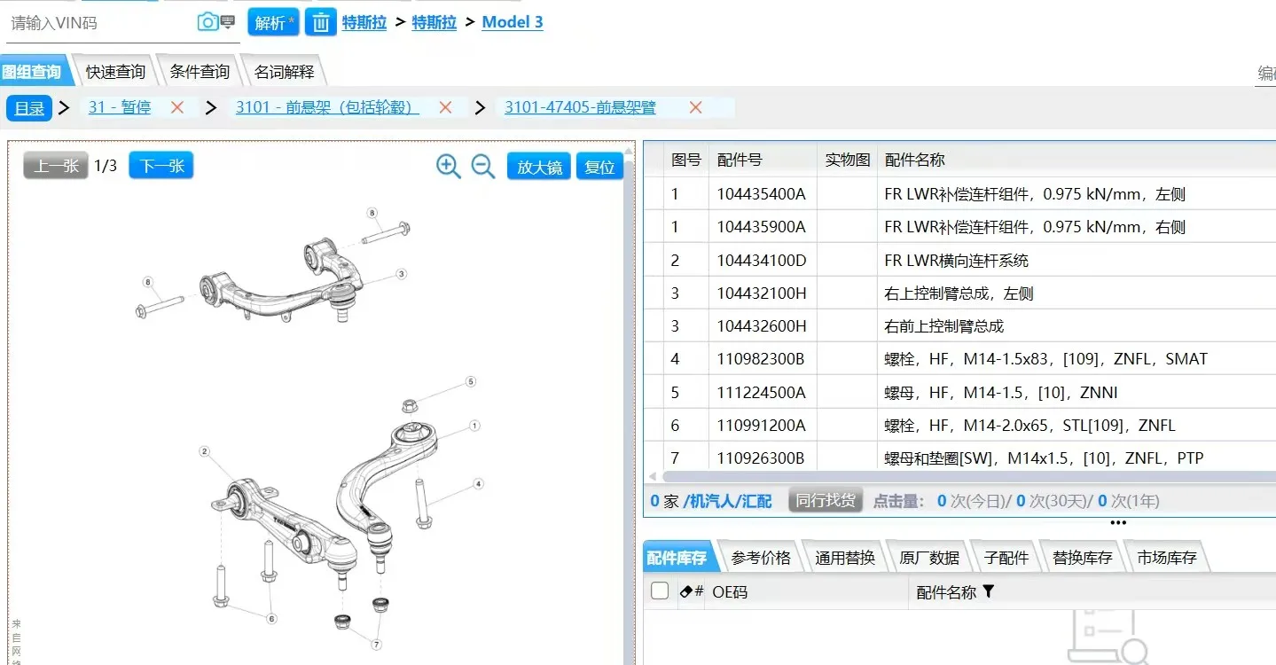The width and height of the screenshot is (1276, 665).
Task: Click the 解析 button
Action: coord(273,22)
